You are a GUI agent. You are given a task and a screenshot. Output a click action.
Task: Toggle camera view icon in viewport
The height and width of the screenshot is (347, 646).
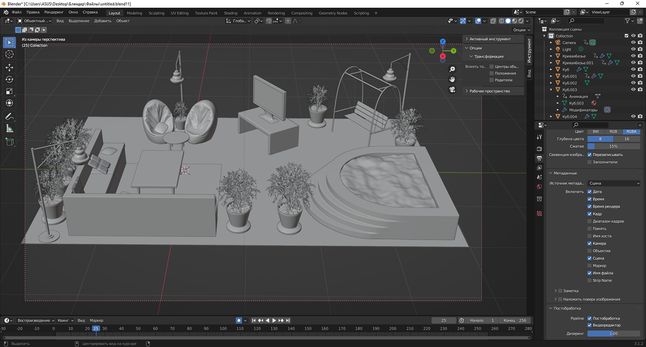tap(452, 89)
